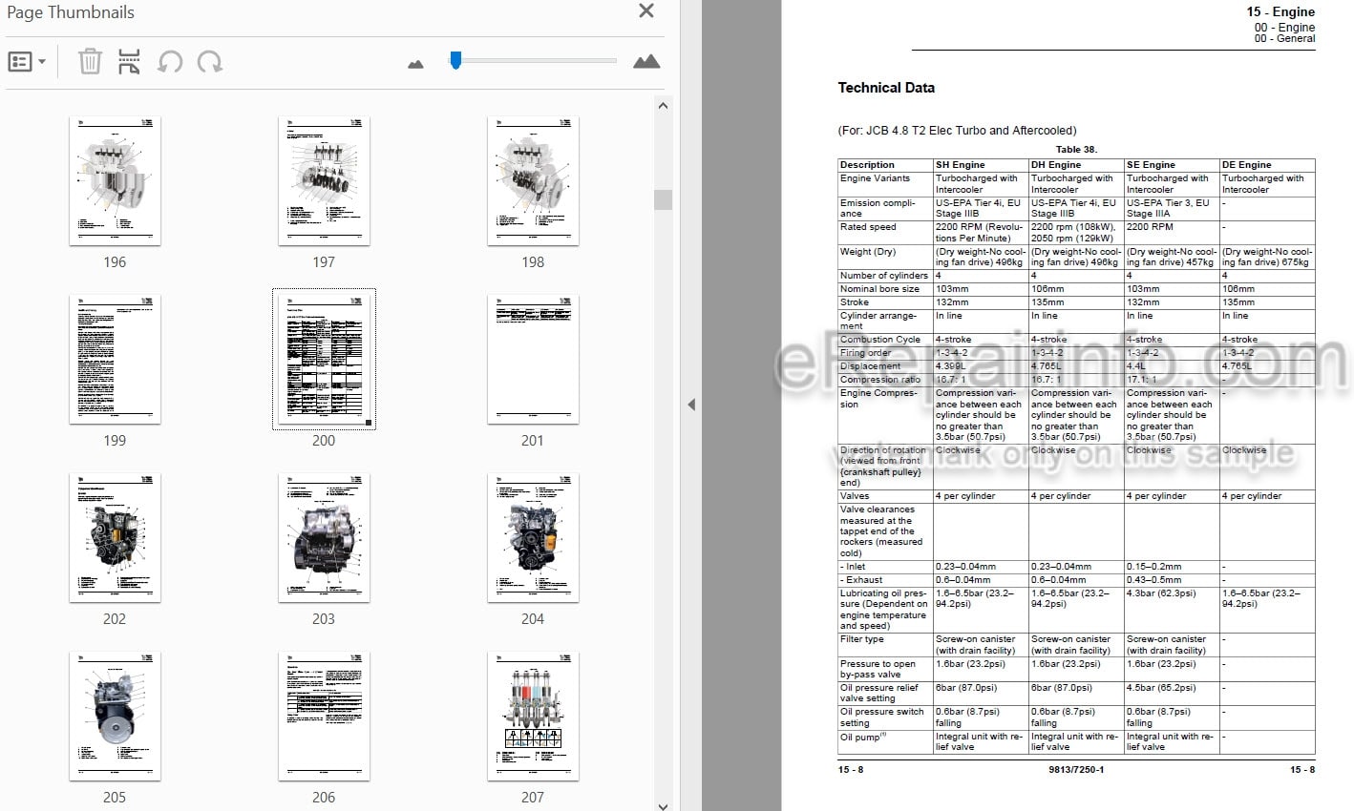This screenshot has height=811, width=1354.
Task: Click the 'Technical Data' heading
Action: click(886, 88)
